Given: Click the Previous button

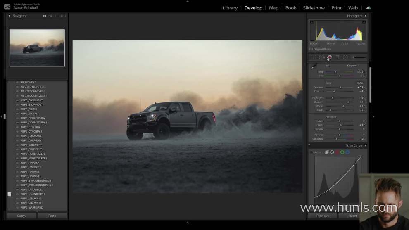Looking at the screenshot, I should click(x=323, y=216).
